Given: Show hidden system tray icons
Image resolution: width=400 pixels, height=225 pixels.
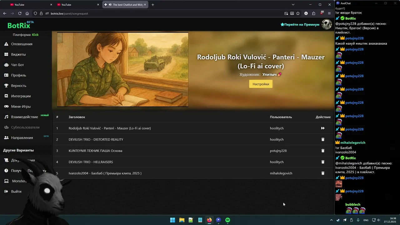Looking at the screenshot, I should (332, 220).
